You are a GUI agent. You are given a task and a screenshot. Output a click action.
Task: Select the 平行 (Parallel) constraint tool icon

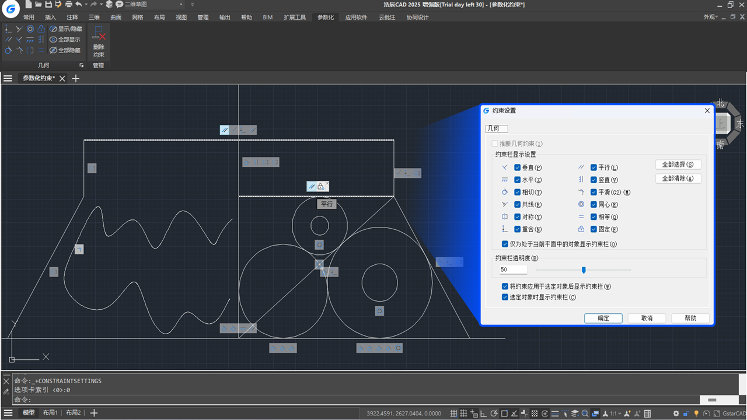(581, 167)
